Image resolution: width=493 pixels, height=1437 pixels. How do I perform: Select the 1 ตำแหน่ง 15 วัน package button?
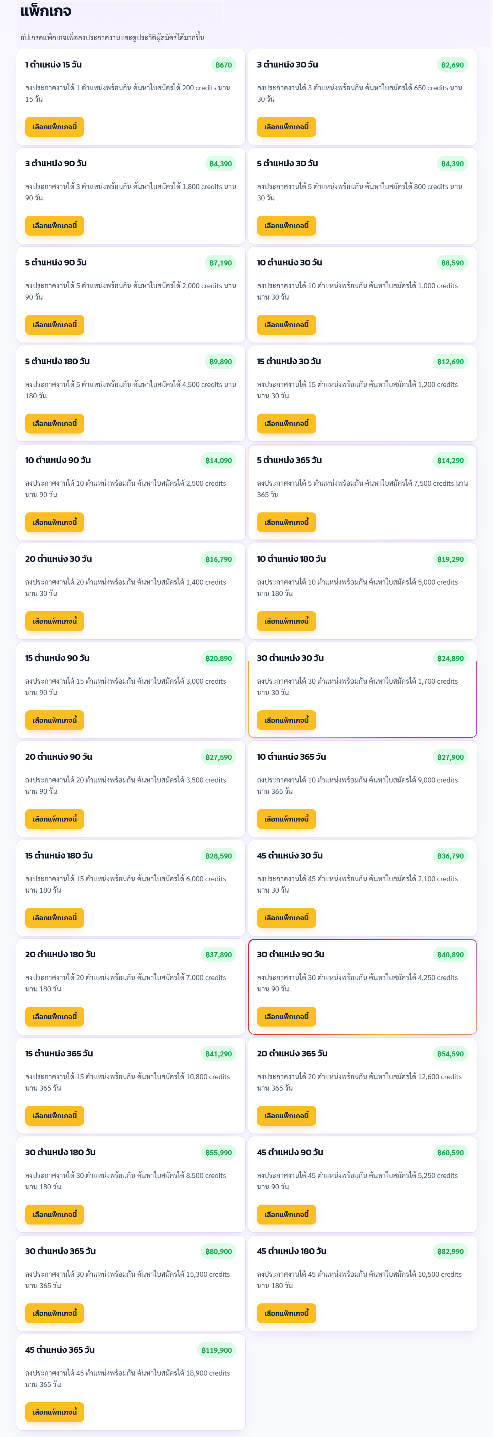[x=55, y=127]
